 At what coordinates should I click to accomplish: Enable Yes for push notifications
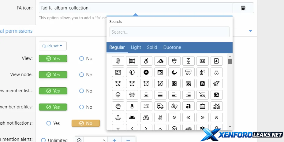pos(49,123)
